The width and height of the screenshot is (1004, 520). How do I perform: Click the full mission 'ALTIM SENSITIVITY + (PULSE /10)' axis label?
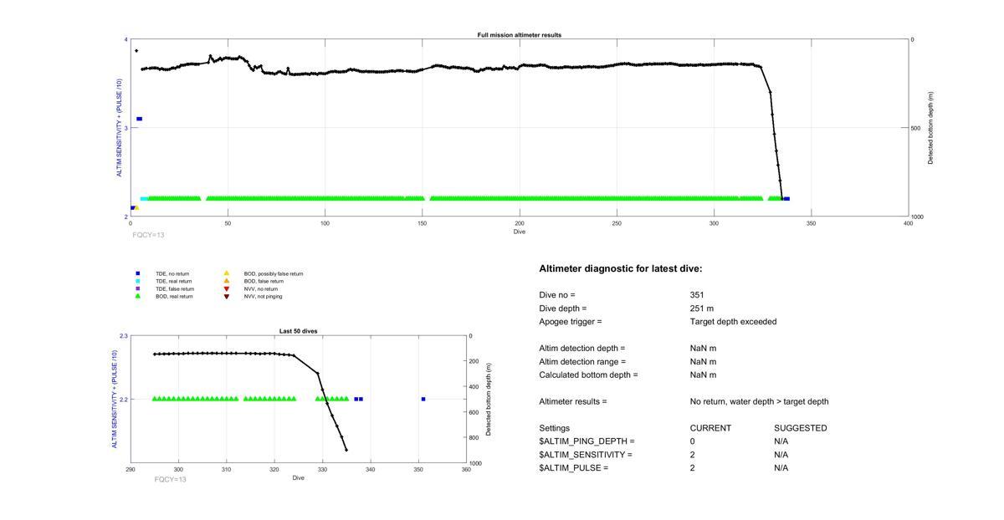119,128
